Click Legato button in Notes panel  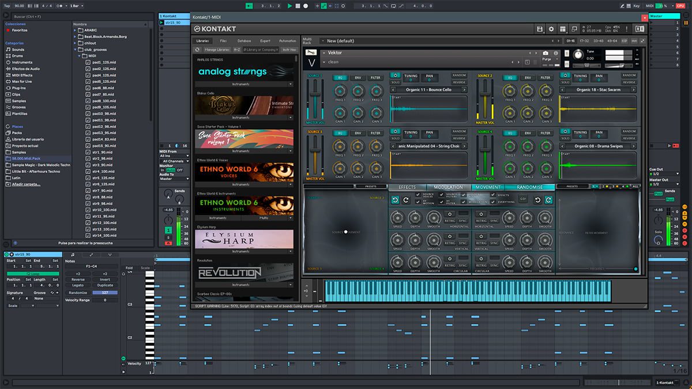point(78,285)
